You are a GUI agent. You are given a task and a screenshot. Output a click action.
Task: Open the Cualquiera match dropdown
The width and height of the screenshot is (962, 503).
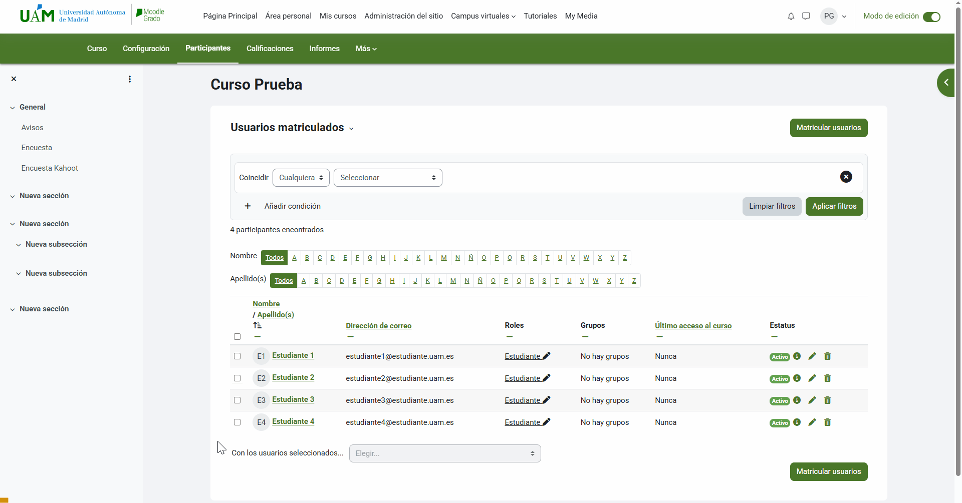tap(301, 178)
